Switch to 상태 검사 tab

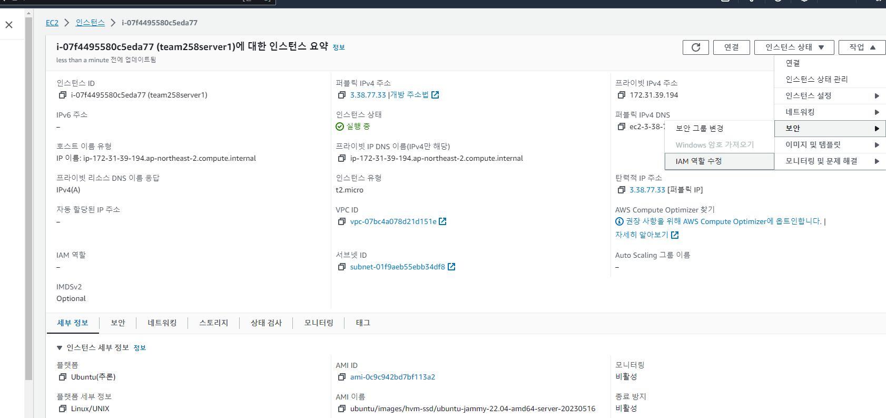(266, 323)
